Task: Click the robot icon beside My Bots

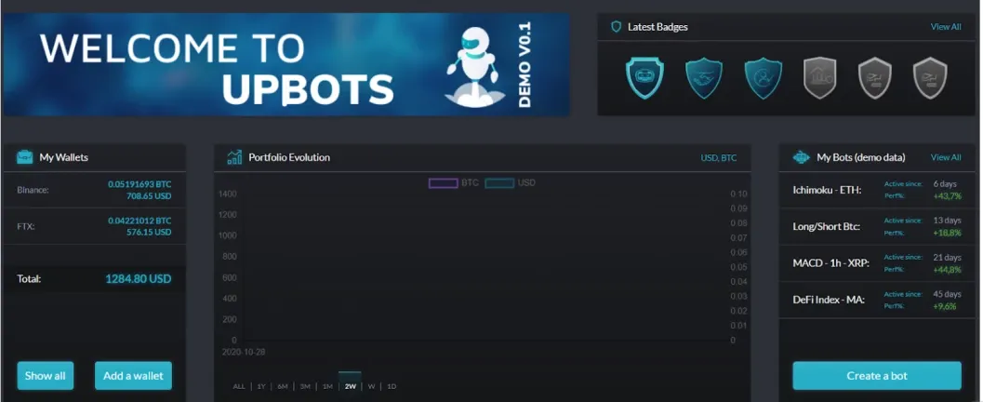Action: pos(802,157)
